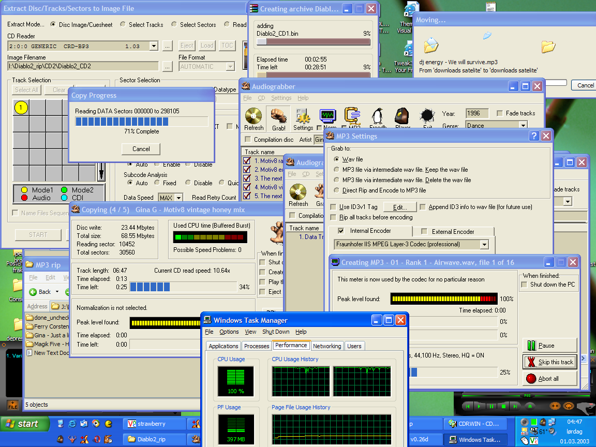Click Refresh disc icon in Audiograbber toolbar

pyautogui.click(x=254, y=115)
